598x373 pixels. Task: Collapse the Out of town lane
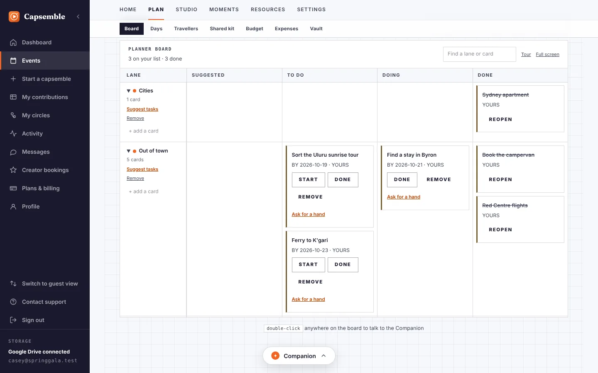click(x=129, y=151)
